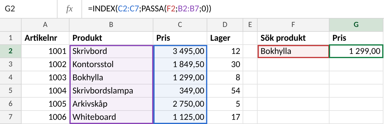Select cell with article number 1003
This screenshot has width=384, height=124.
pyautogui.click(x=45, y=77)
